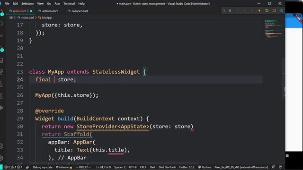Open the View menu

coord(40,3)
